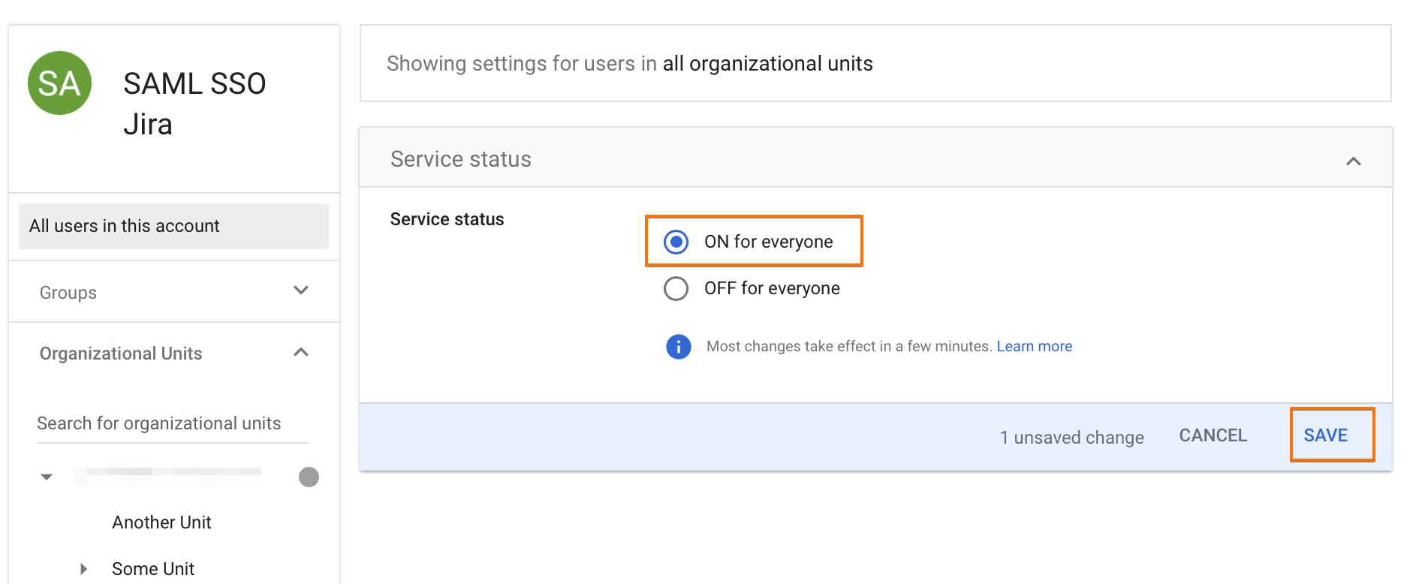
Task: Click gray status dot beside root unit
Action: point(309,477)
